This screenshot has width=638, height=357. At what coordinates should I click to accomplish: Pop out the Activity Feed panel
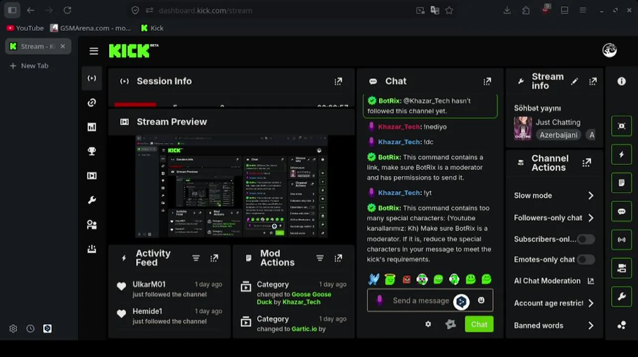coord(214,258)
